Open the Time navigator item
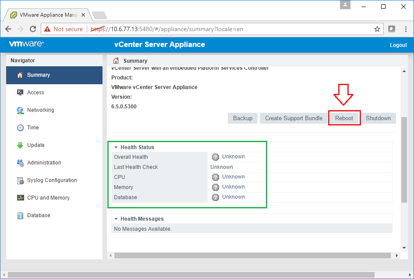 click(x=54, y=128)
